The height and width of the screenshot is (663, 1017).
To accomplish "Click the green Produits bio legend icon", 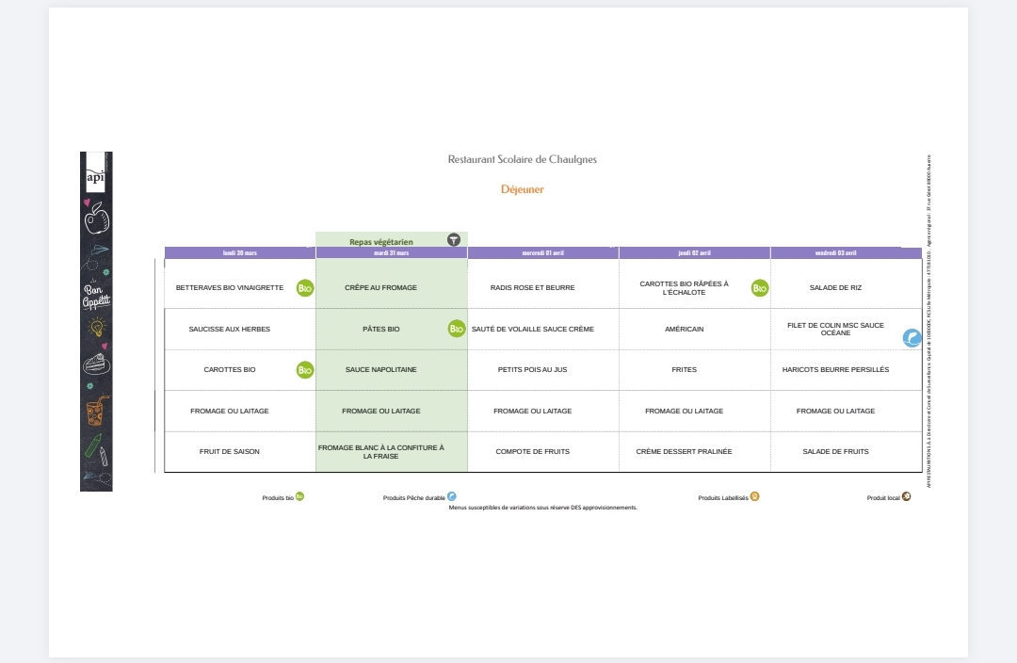I will 299,496.
